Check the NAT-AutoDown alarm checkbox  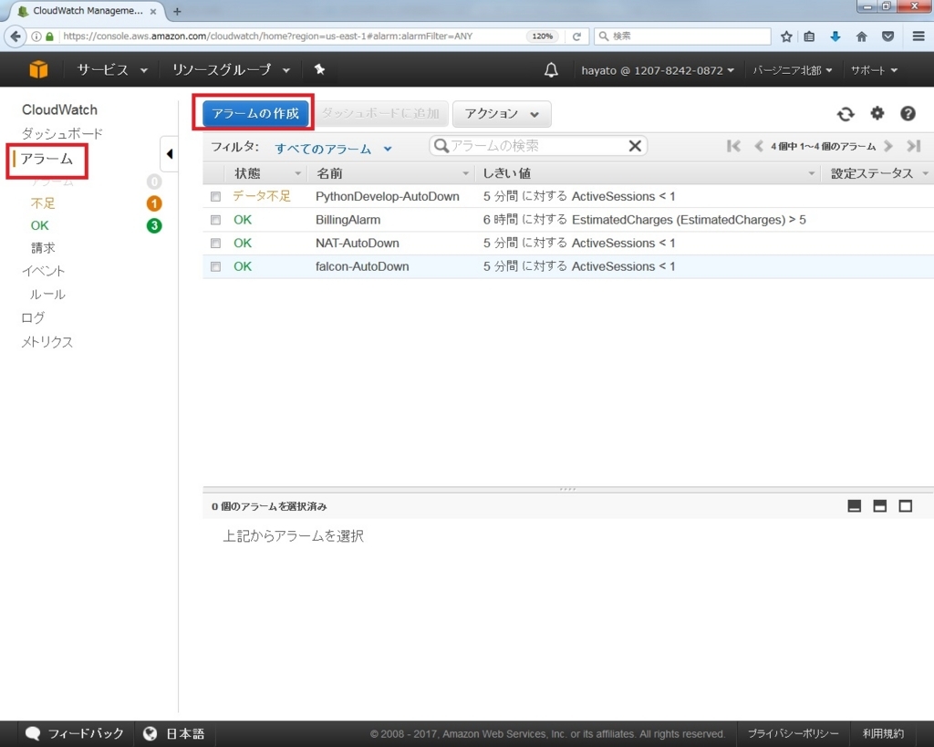click(x=215, y=243)
